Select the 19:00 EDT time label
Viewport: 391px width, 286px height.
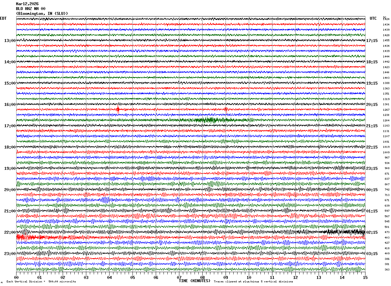[x=10, y=169]
